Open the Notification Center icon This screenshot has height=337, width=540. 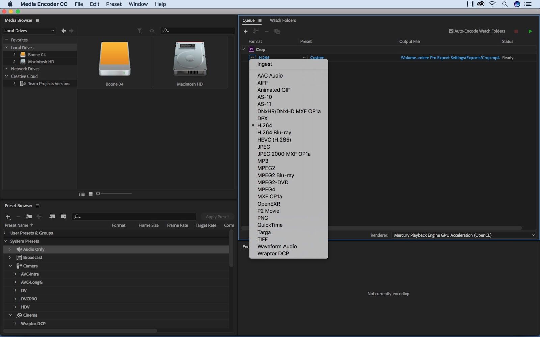tap(528, 4)
